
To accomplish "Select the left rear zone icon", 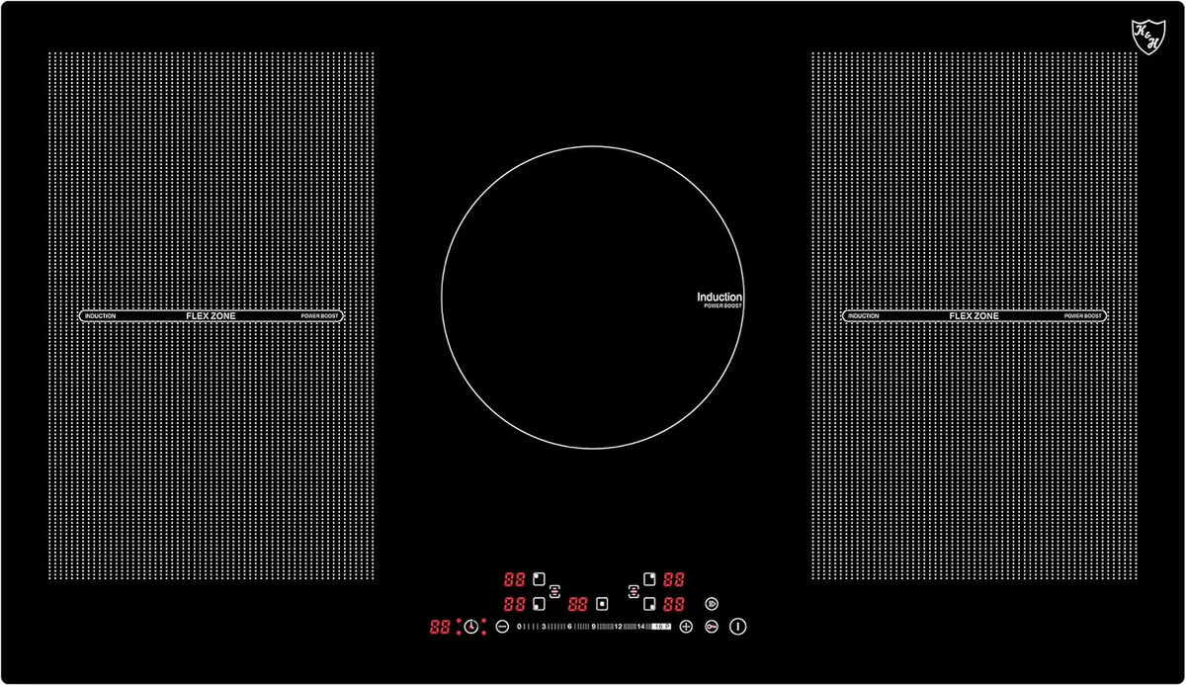I will point(539,579).
